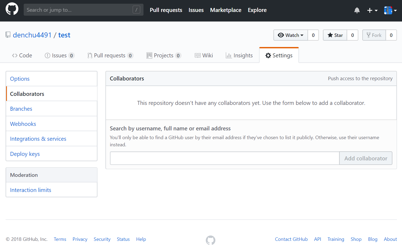Open the Status footer link
The width and height of the screenshot is (402, 248).
point(123,239)
